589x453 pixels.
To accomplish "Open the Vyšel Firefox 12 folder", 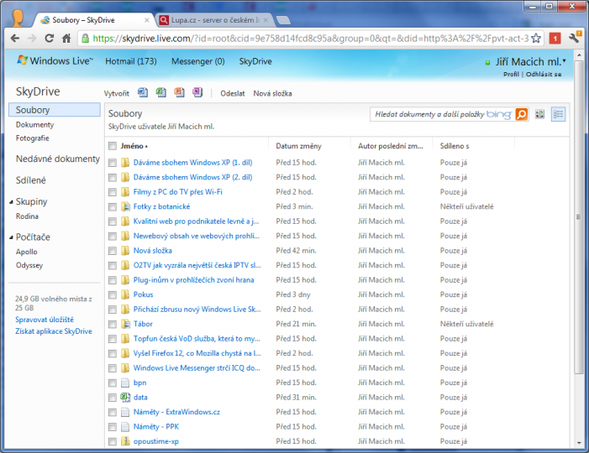I will click(x=197, y=353).
